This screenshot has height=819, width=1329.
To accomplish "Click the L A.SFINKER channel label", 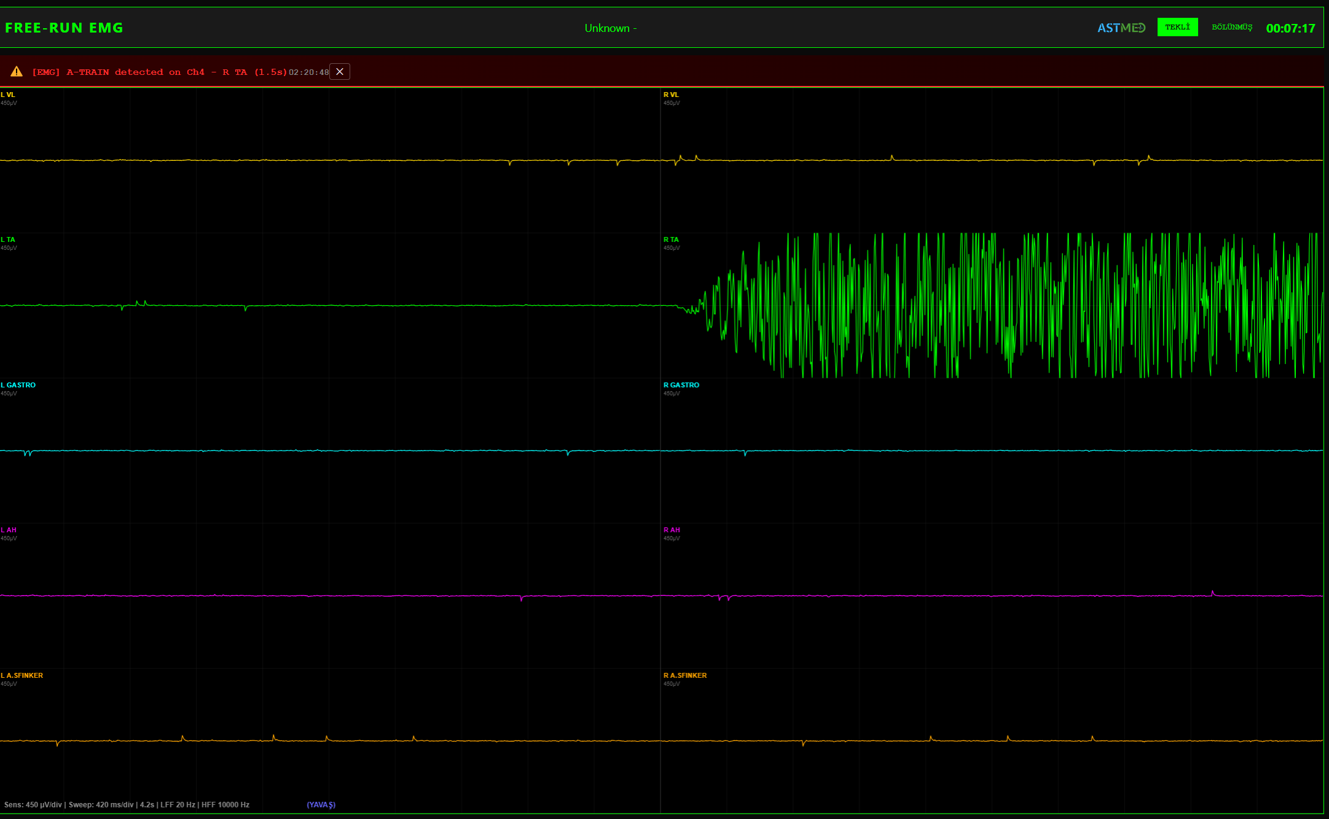I will click(22, 675).
